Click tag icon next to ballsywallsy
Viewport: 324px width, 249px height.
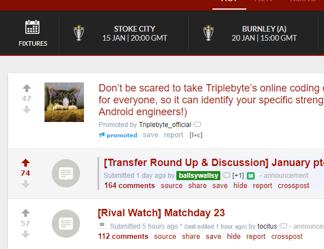coord(226,175)
